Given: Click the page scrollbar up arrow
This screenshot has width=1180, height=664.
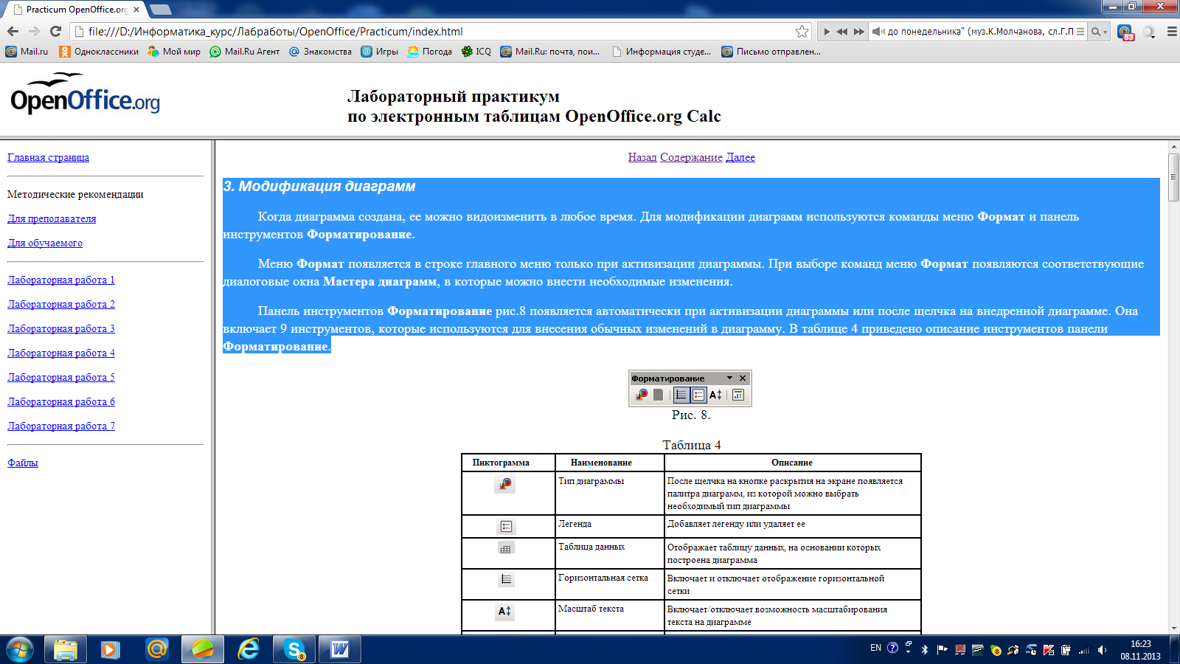Looking at the screenshot, I should [1174, 148].
